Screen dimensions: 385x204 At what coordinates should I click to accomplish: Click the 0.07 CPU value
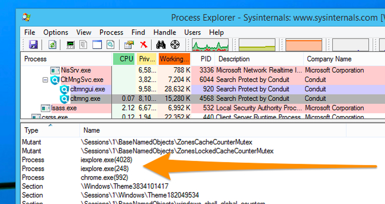coord(128,99)
